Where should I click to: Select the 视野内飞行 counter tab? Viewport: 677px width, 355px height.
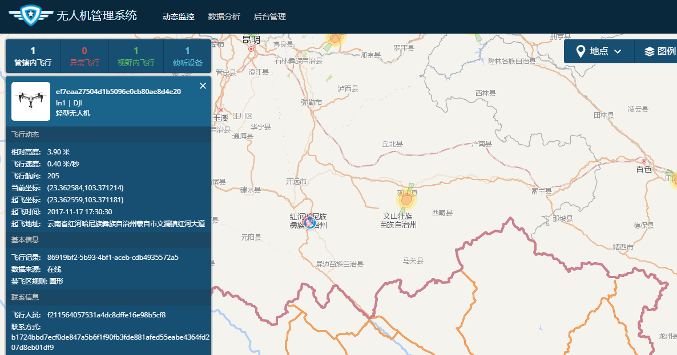(x=136, y=56)
